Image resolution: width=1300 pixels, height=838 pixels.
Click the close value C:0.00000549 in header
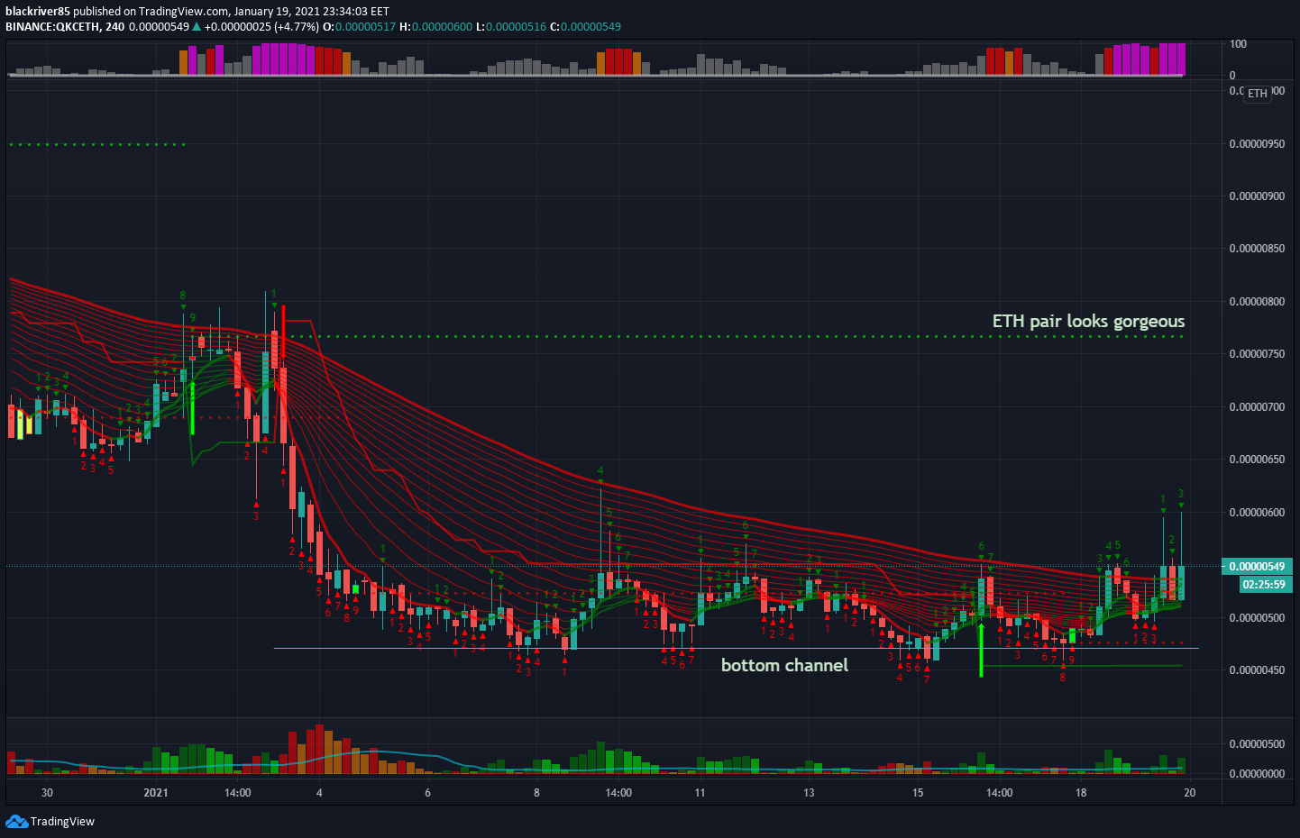tap(585, 26)
